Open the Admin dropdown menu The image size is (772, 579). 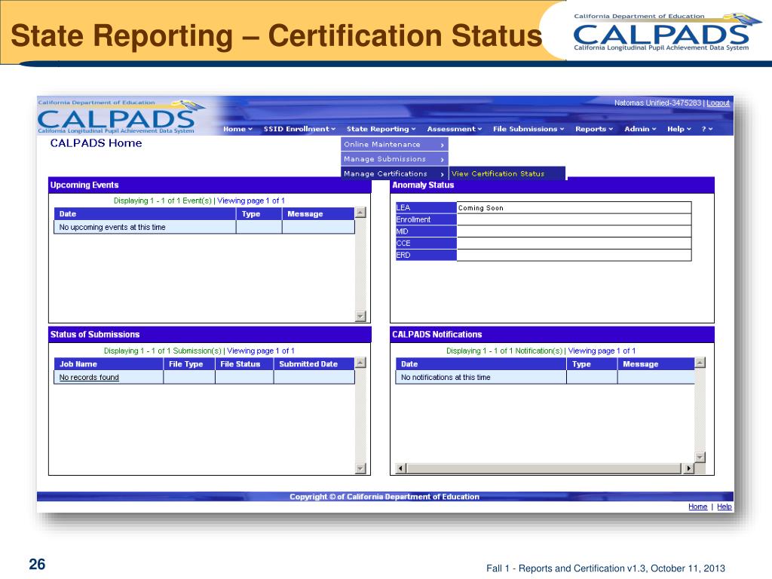click(x=640, y=129)
